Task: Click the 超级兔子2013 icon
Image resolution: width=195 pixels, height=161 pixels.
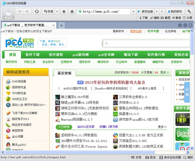Action: [x=8, y=119]
